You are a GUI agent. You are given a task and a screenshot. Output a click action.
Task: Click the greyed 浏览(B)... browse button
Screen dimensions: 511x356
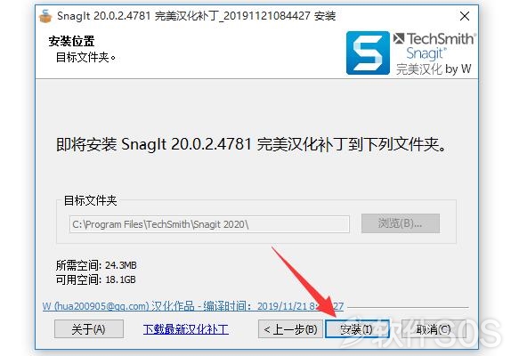coord(401,223)
